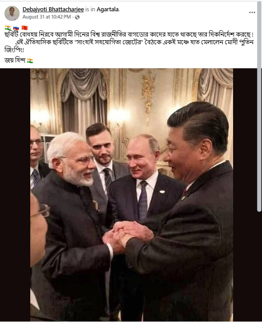Open the Agartala location link
262x322 pixels.
108,9
